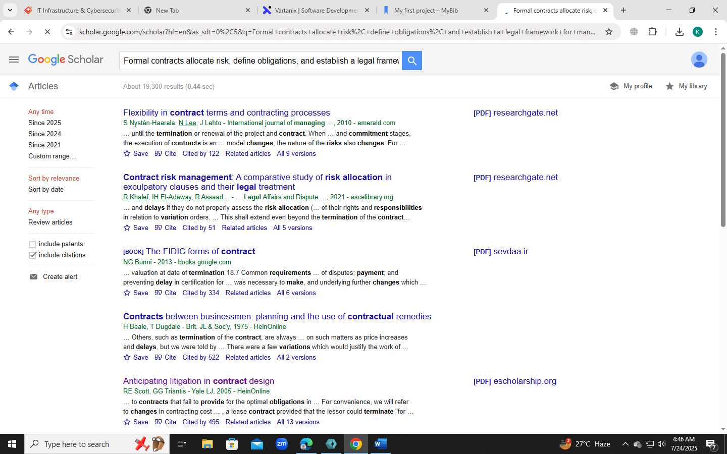Open Chrome three-dot menu
Image resolution: width=727 pixels, height=454 pixels.
coord(716,32)
